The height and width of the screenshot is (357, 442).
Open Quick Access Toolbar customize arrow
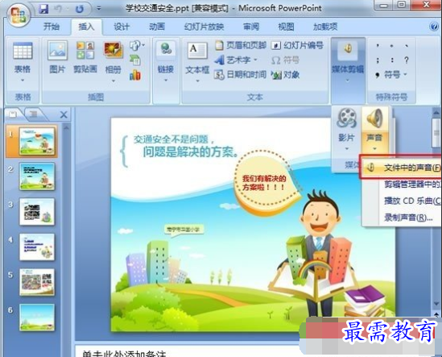tap(99, 9)
